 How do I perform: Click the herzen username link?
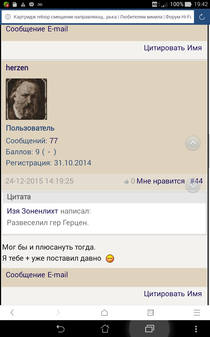(x=17, y=68)
